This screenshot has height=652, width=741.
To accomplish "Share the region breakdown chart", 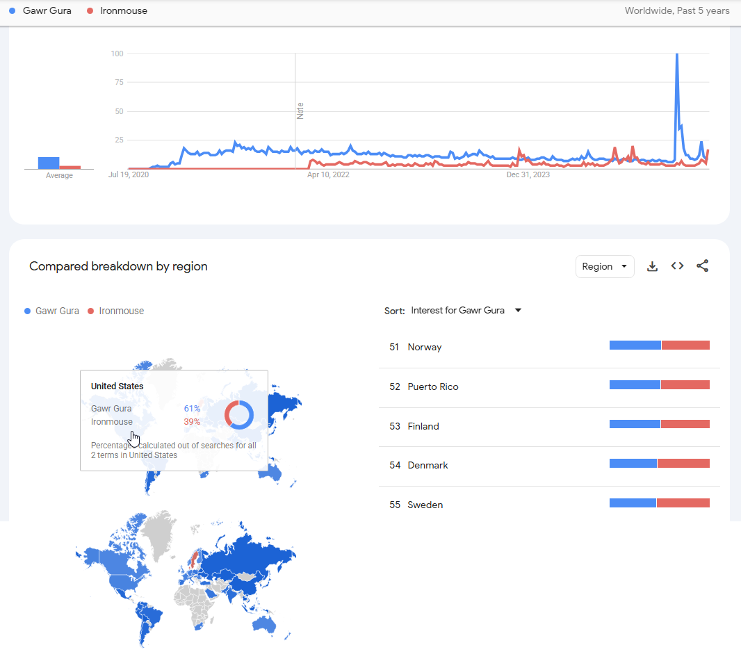I will (x=702, y=266).
